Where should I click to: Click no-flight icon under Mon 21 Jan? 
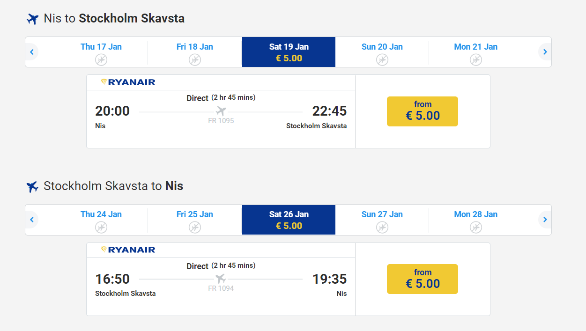tap(476, 59)
